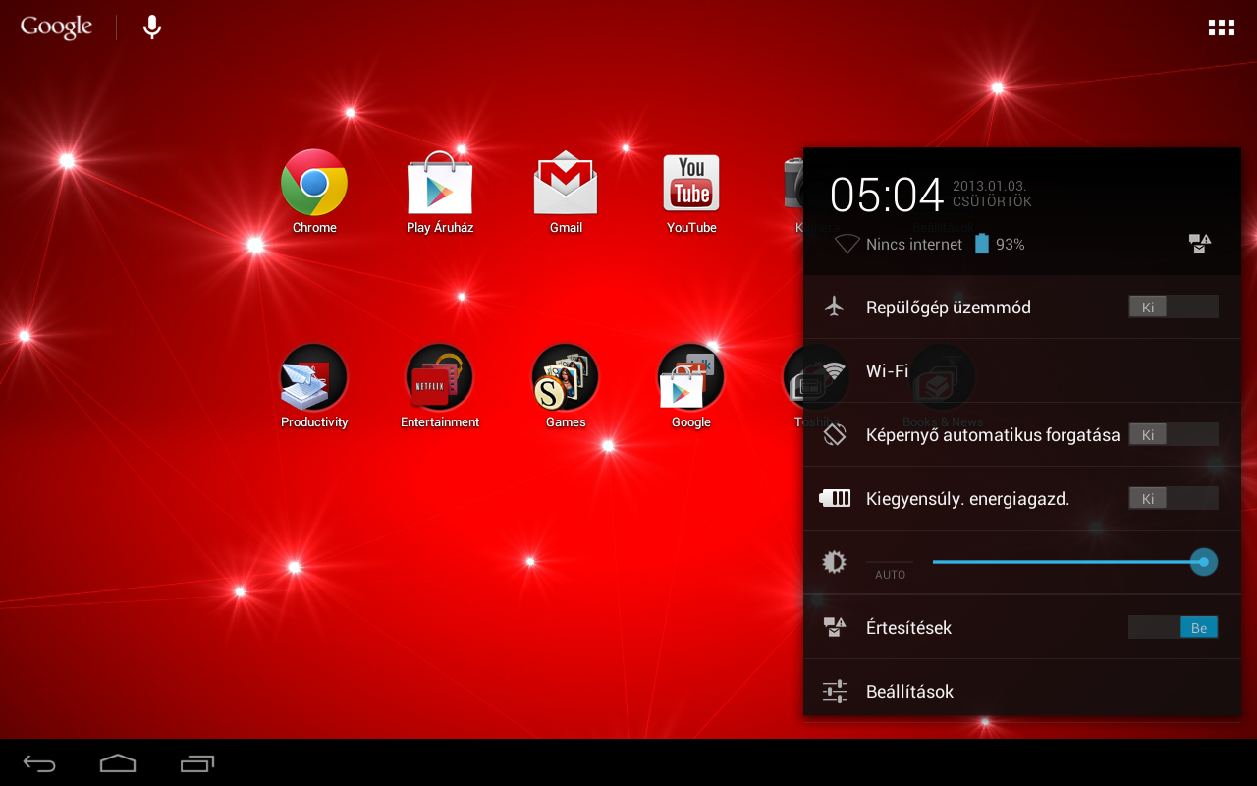The height and width of the screenshot is (786, 1257).
Task: Tap the Képernyő automatikus forgatása label
Action: [993, 434]
